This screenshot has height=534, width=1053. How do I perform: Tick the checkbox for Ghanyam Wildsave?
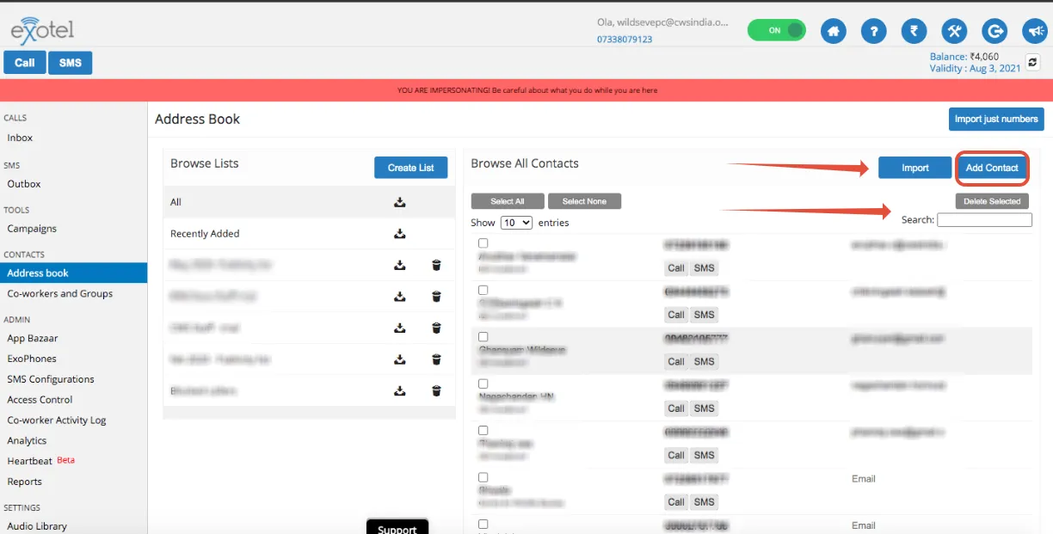483,337
